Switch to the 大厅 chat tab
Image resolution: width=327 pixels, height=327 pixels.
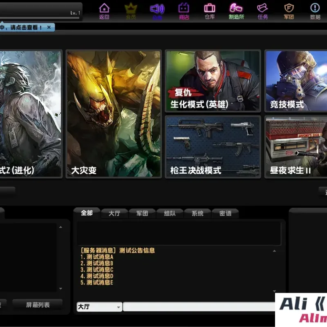(114, 213)
